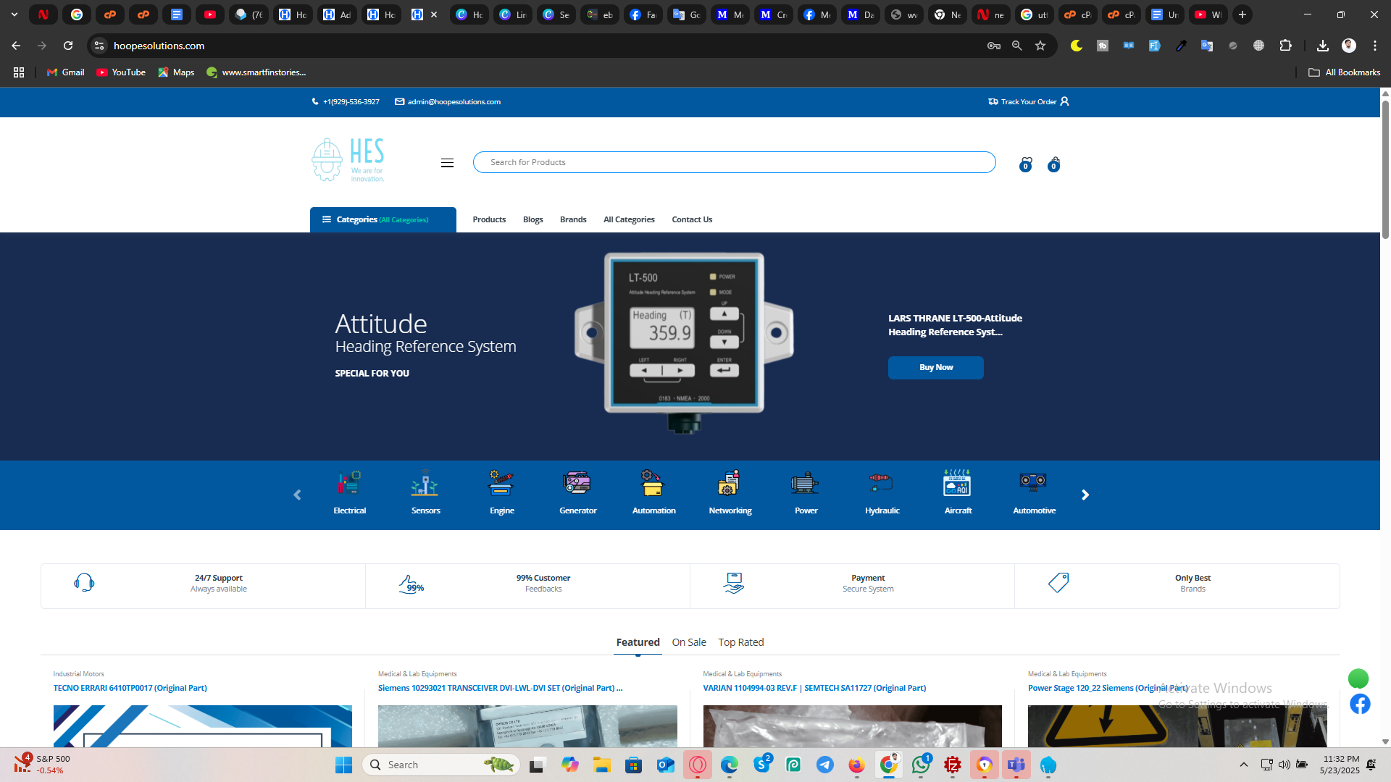Open the Sensors category icon
Screen dimensions: 1391x782
point(425,484)
